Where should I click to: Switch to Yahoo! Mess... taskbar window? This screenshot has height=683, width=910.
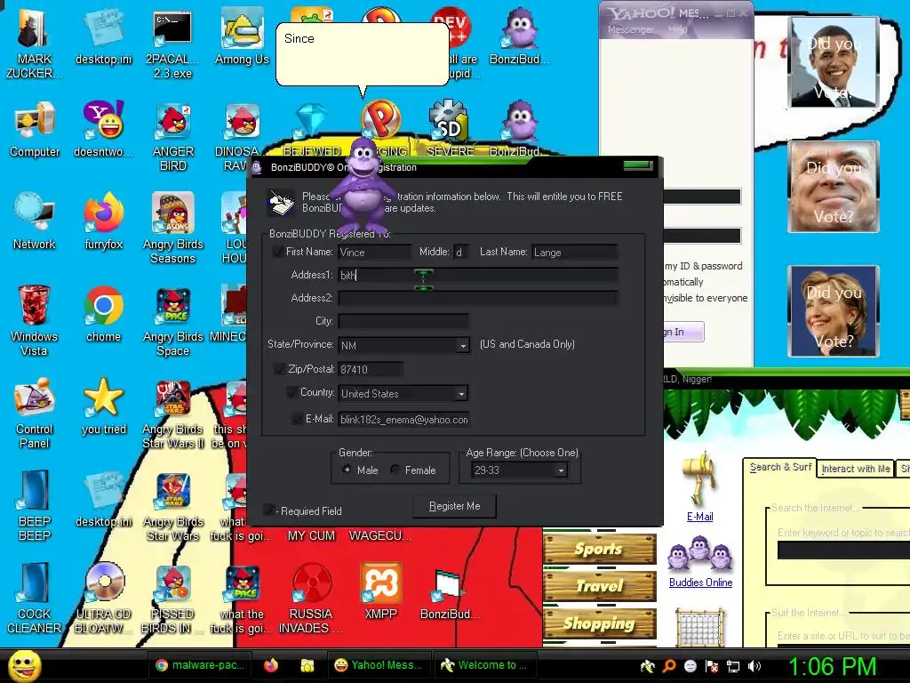[379, 665]
